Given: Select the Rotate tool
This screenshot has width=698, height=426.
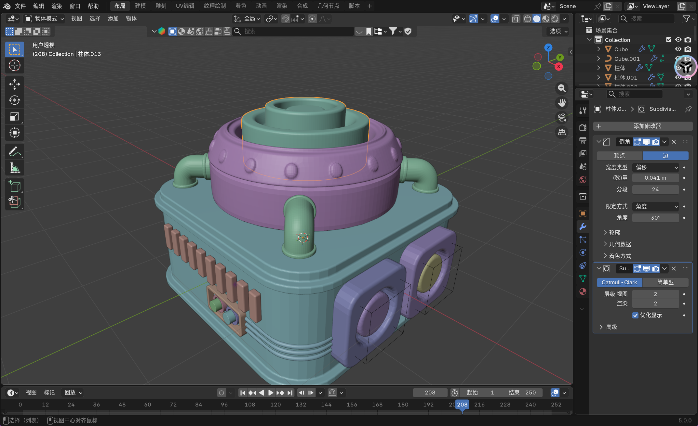Looking at the screenshot, I should [14, 100].
